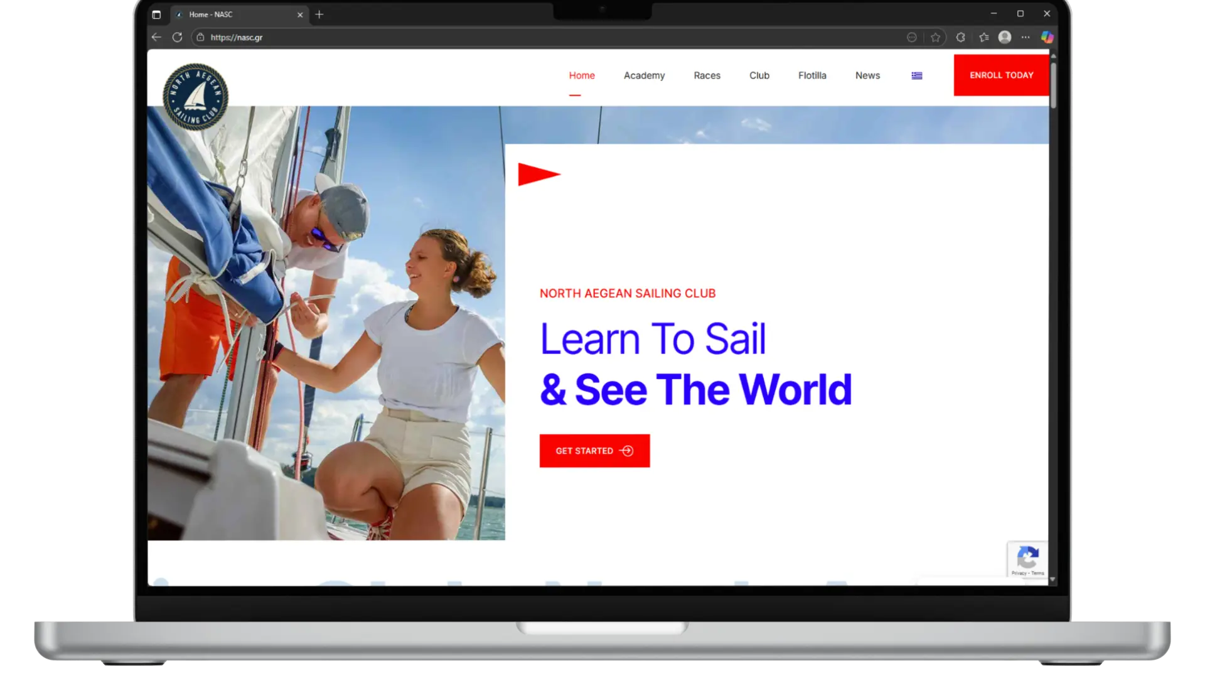Image resolution: width=1205 pixels, height=678 pixels.
Task: Open the Flotilla navigation link
Action: click(x=812, y=75)
